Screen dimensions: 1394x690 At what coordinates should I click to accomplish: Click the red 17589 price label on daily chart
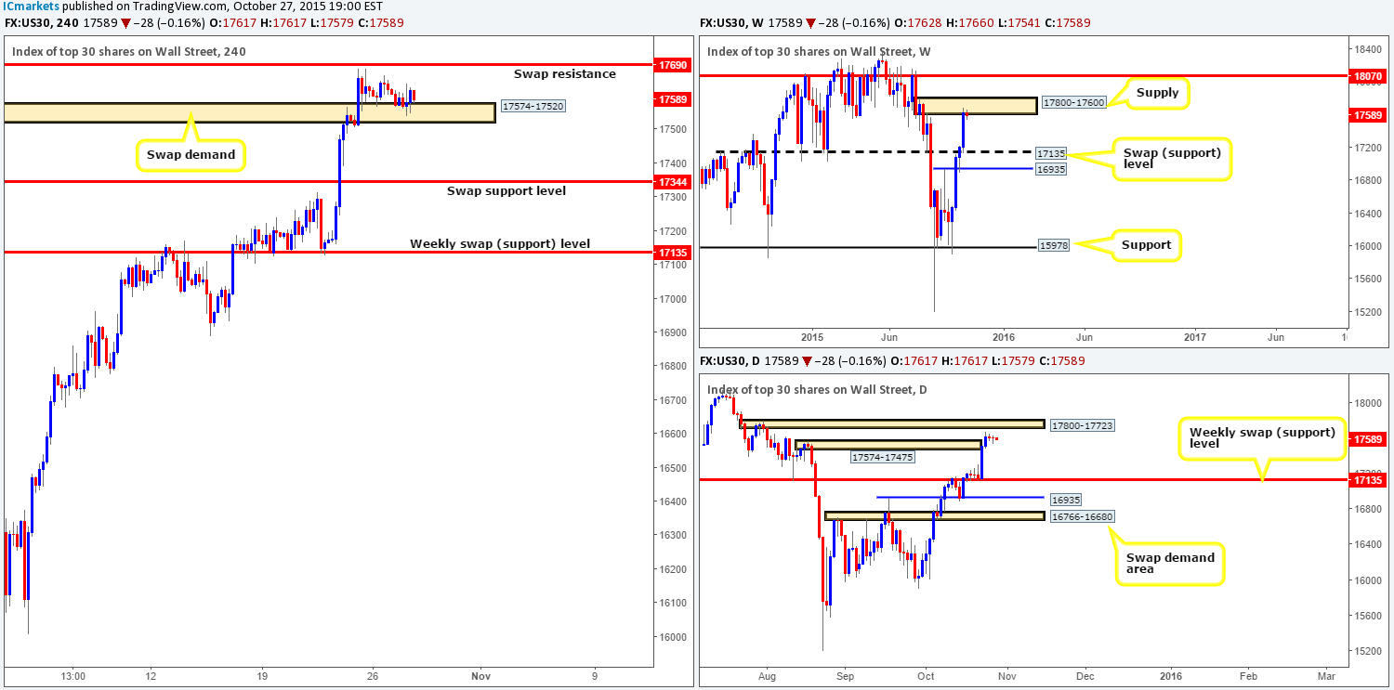[x=1368, y=438]
